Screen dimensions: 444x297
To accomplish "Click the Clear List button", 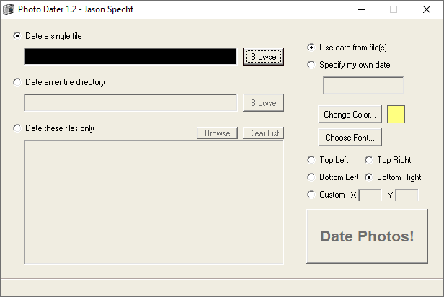I will [263, 133].
